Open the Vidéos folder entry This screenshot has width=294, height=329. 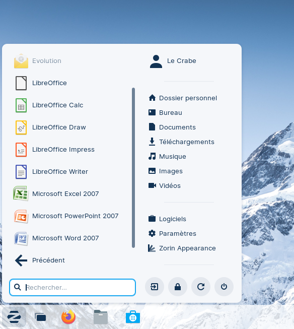[170, 186]
